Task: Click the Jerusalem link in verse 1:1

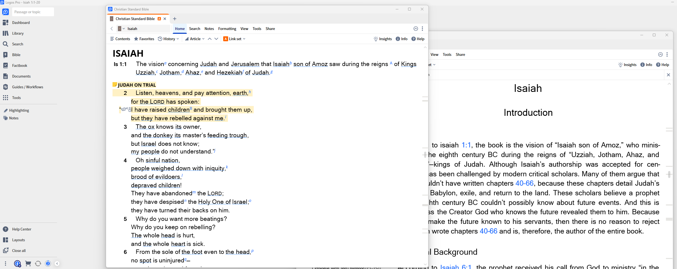Action: click(x=245, y=64)
